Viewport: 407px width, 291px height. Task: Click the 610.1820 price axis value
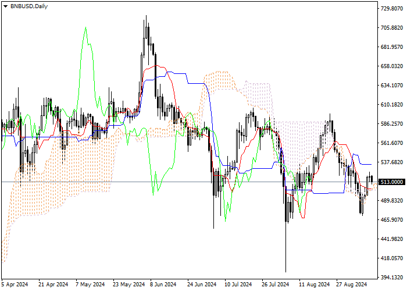coord(392,105)
